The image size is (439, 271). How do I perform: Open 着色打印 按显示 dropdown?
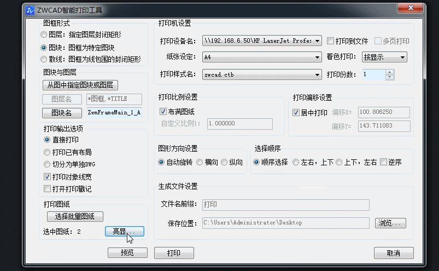tap(384, 57)
